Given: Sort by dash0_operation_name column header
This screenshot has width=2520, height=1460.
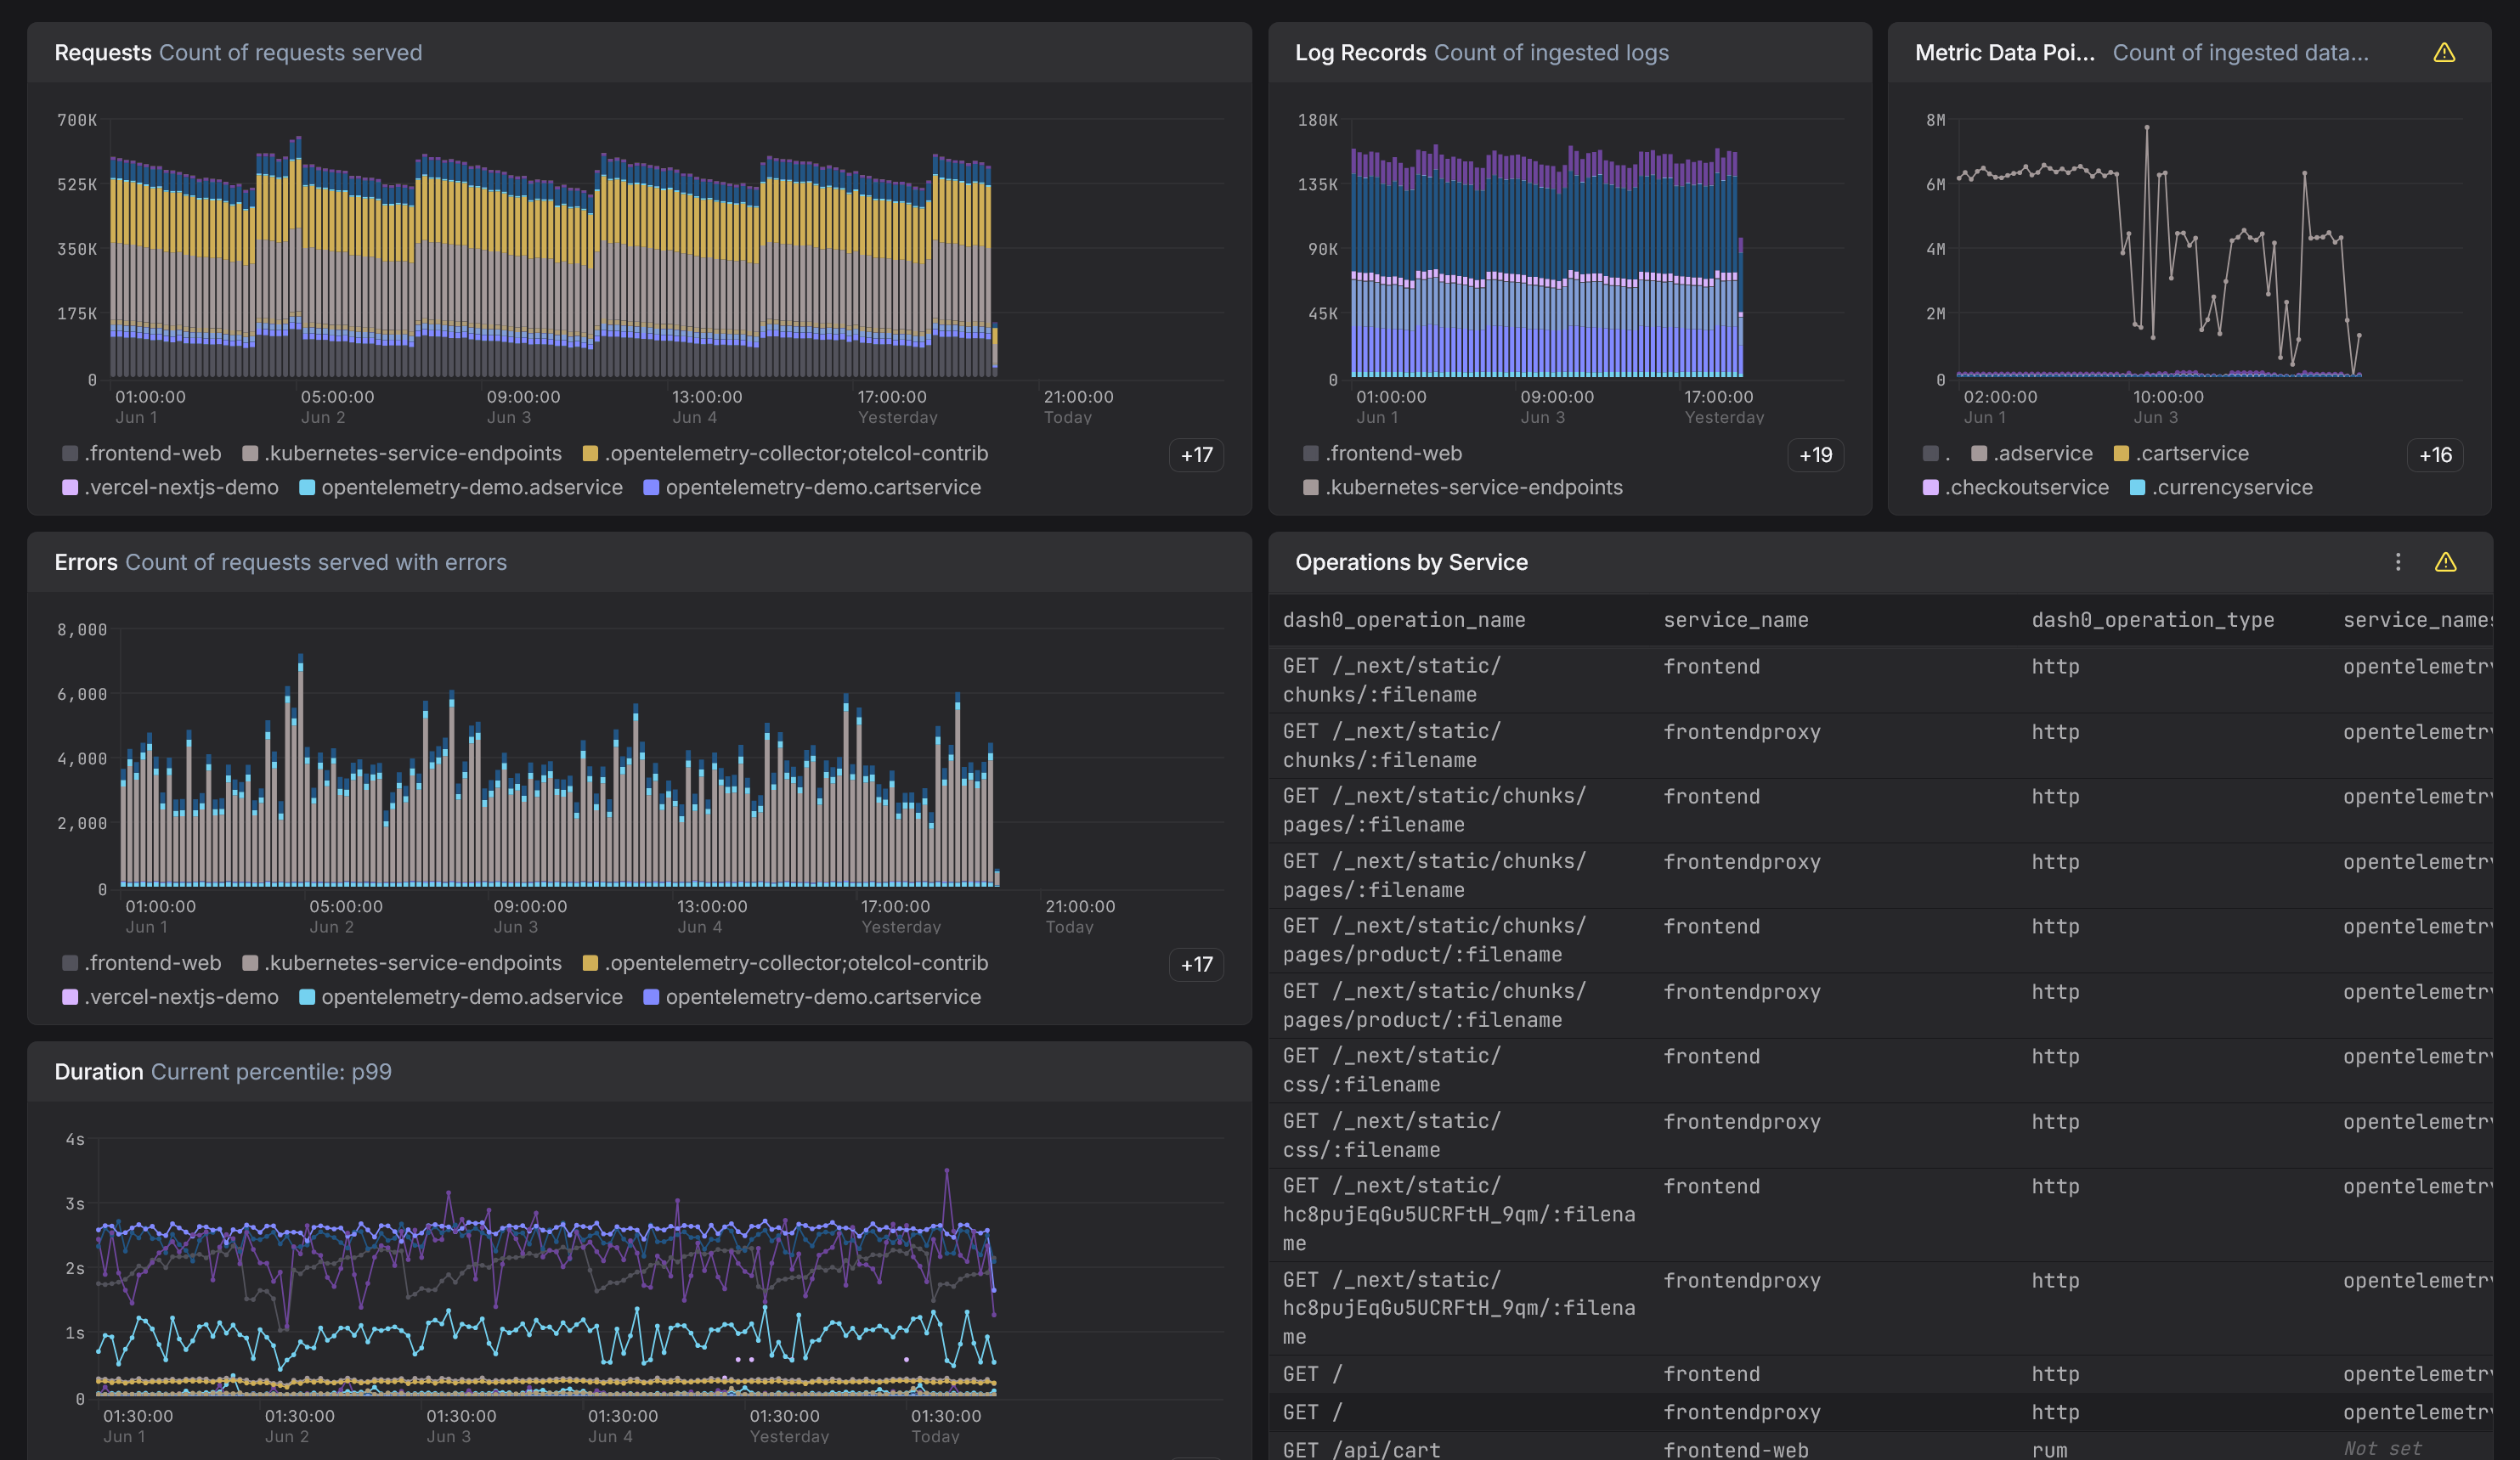Looking at the screenshot, I should point(1403,621).
